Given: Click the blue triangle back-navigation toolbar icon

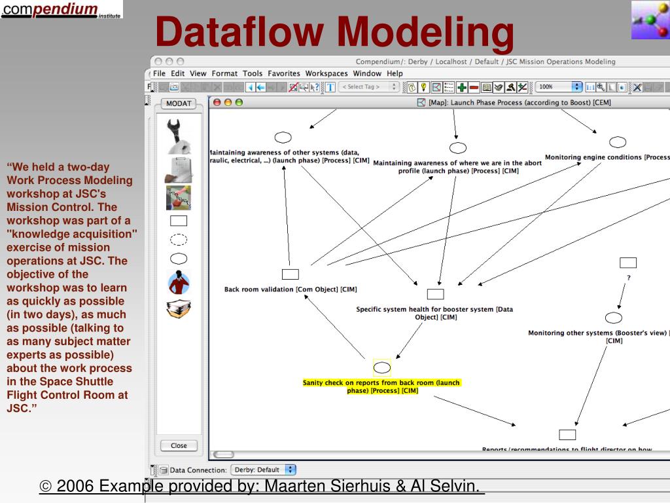Looking at the screenshot, I should tap(251, 87).
